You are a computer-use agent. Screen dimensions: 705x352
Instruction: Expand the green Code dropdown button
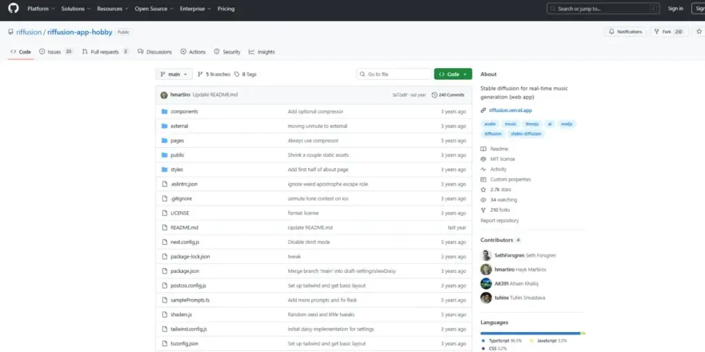point(452,74)
